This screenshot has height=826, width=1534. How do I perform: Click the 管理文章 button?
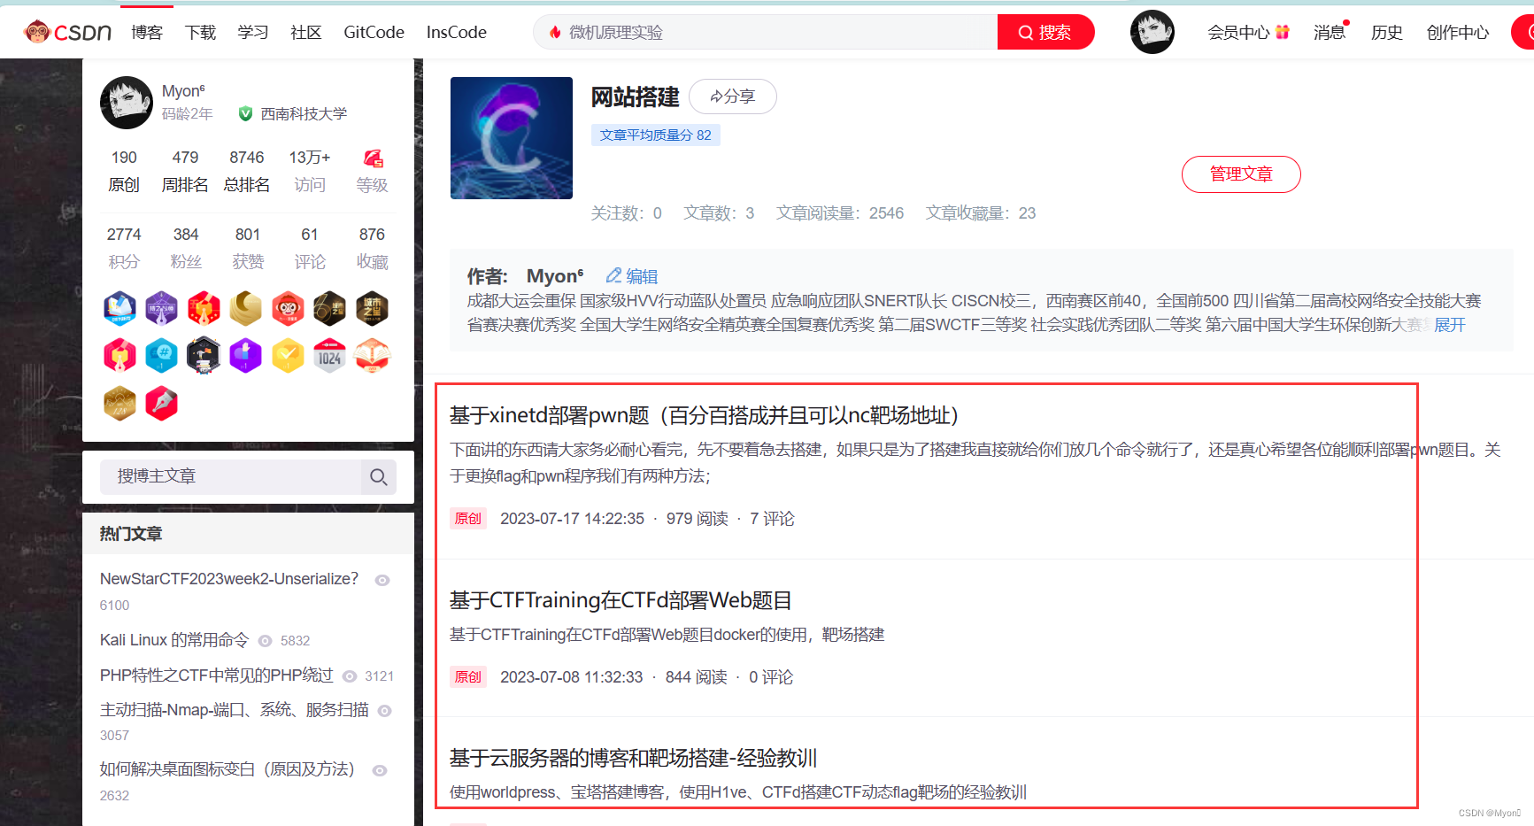(x=1241, y=174)
